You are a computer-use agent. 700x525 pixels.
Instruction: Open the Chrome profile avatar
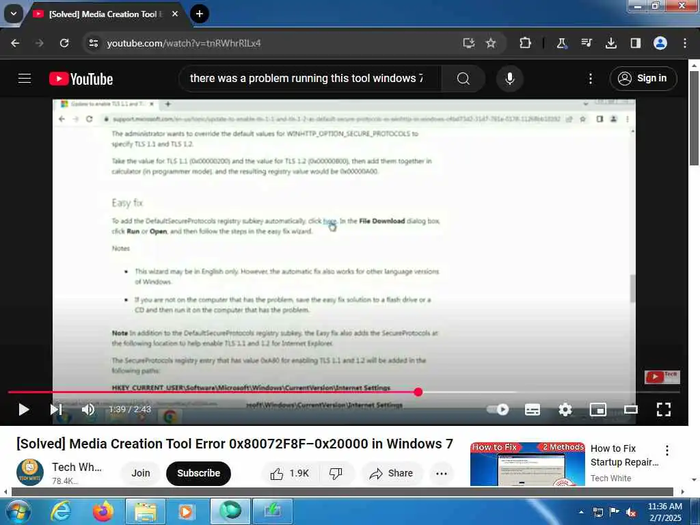click(660, 43)
